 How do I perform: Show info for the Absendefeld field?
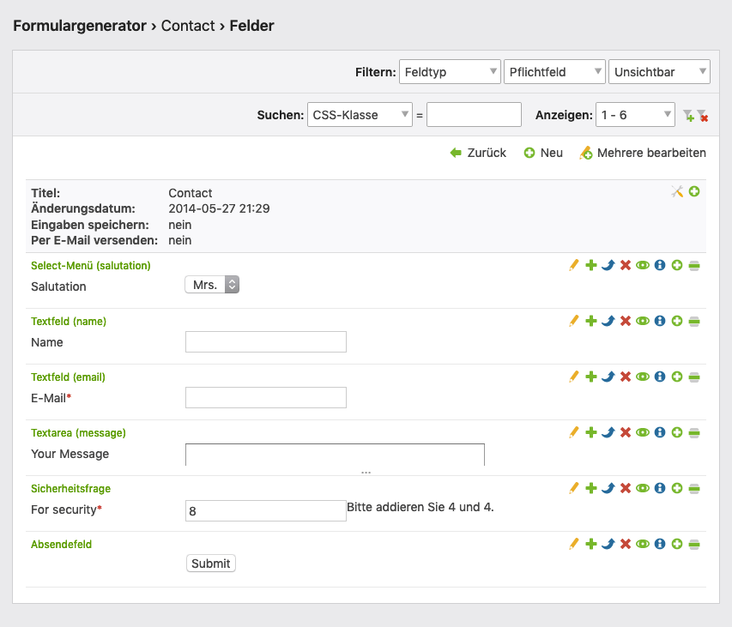click(660, 544)
